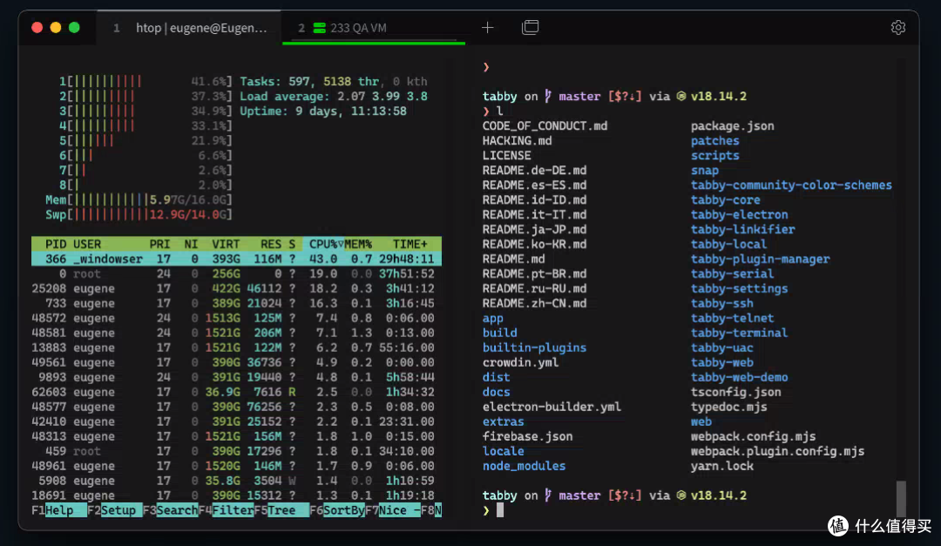Screen dimensions: 941x546
Task: Click the right terminal pane scrollbar thumb
Action: 901,498
